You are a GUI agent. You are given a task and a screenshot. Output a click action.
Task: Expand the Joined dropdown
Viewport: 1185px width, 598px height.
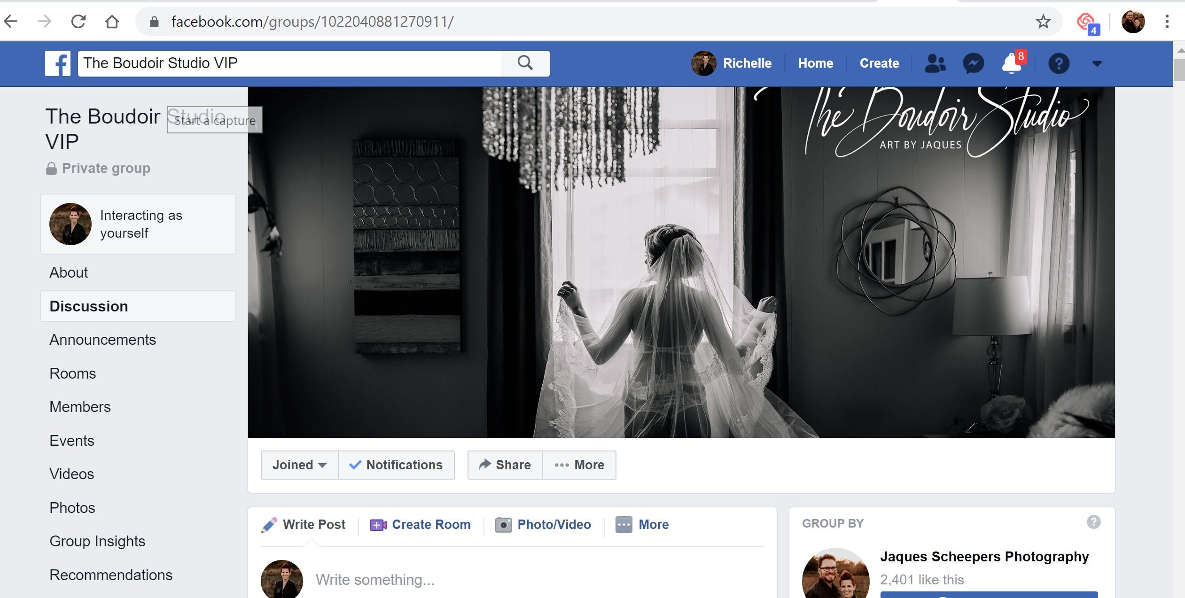pyautogui.click(x=299, y=465)
